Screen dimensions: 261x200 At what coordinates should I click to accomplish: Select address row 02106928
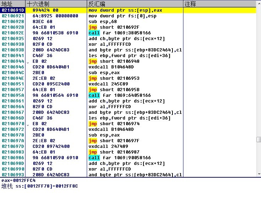coord(13,22)
